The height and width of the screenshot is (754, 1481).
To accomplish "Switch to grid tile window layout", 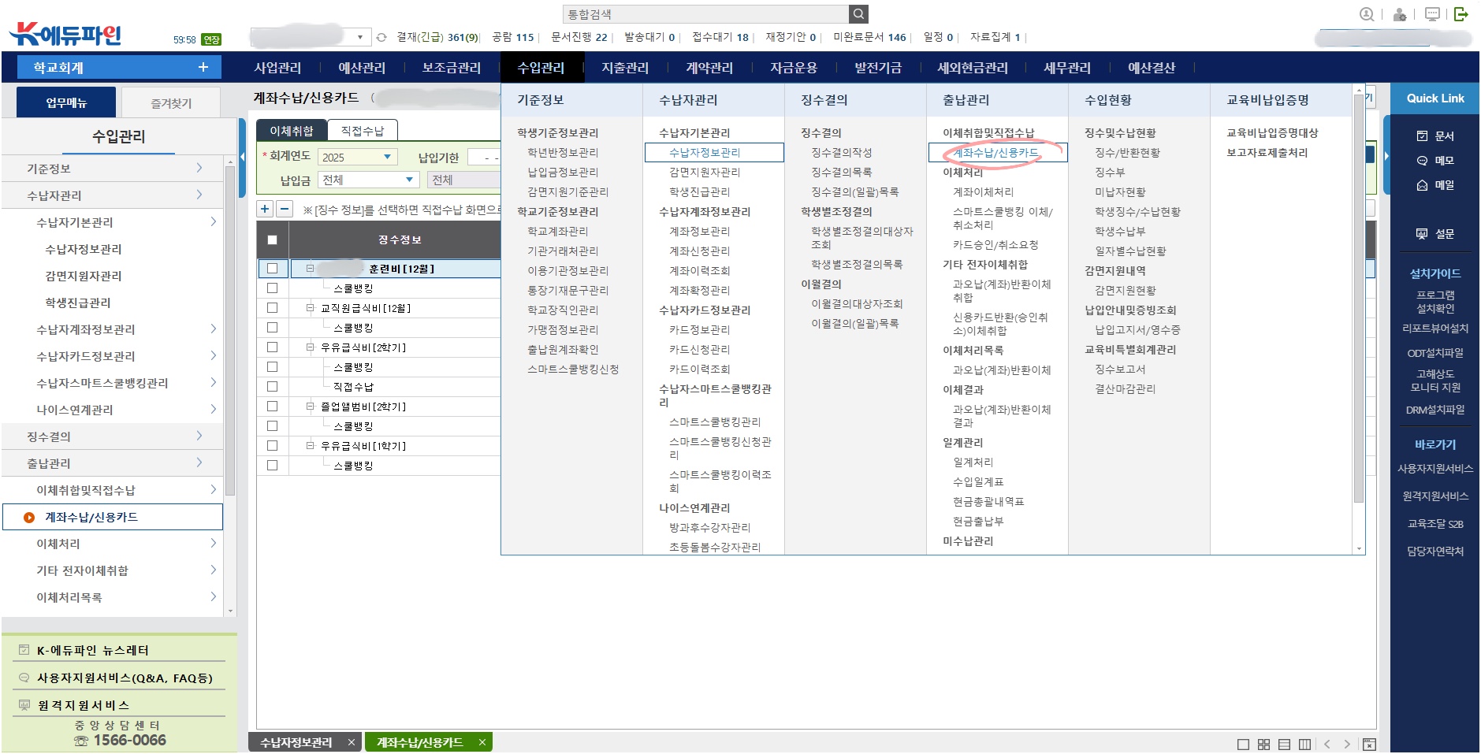I will pyautogui.click(x=1263, y=744).
